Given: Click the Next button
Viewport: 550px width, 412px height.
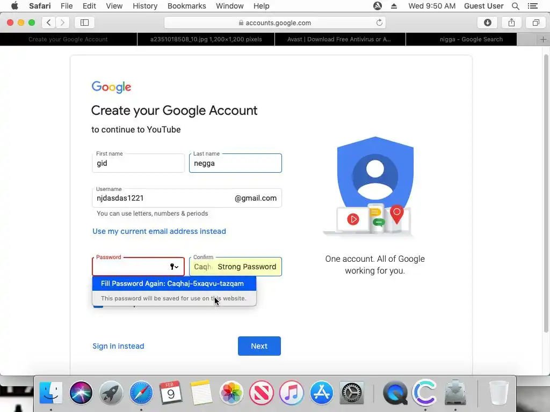Looking at the screenshot, I should (x=259, y=346).
